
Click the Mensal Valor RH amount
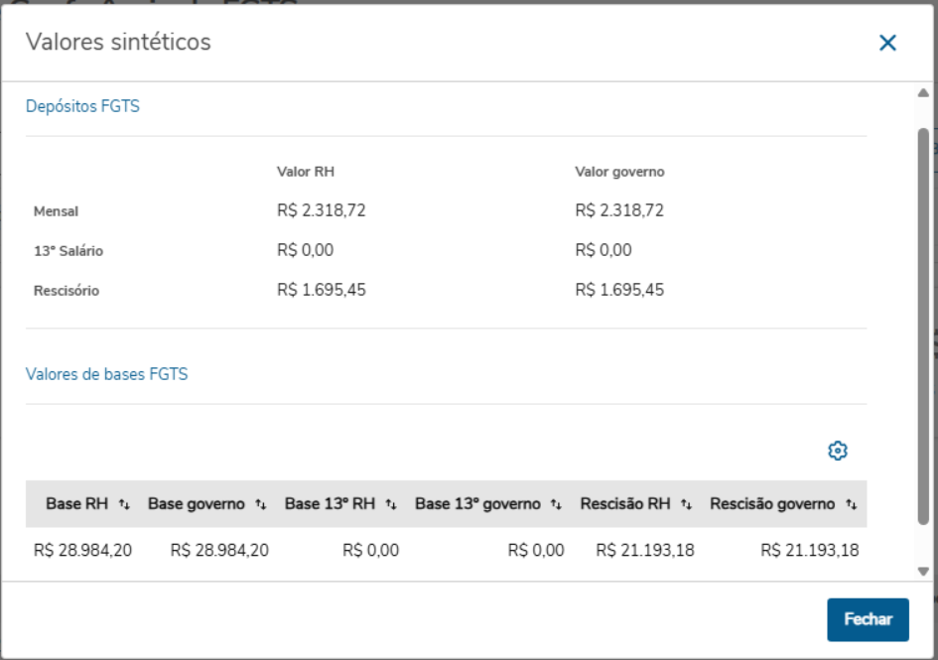[322, 210]
